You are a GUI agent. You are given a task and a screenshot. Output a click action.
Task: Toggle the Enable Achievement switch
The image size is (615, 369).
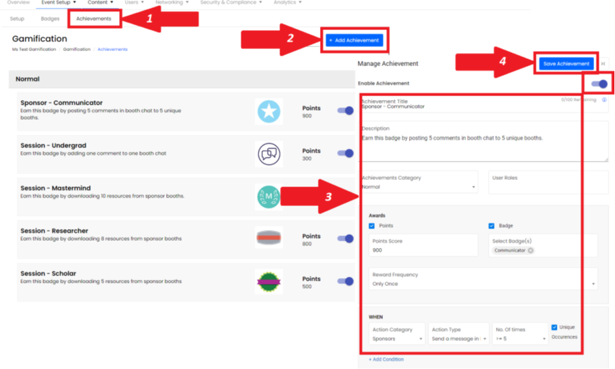pos(599,84)
